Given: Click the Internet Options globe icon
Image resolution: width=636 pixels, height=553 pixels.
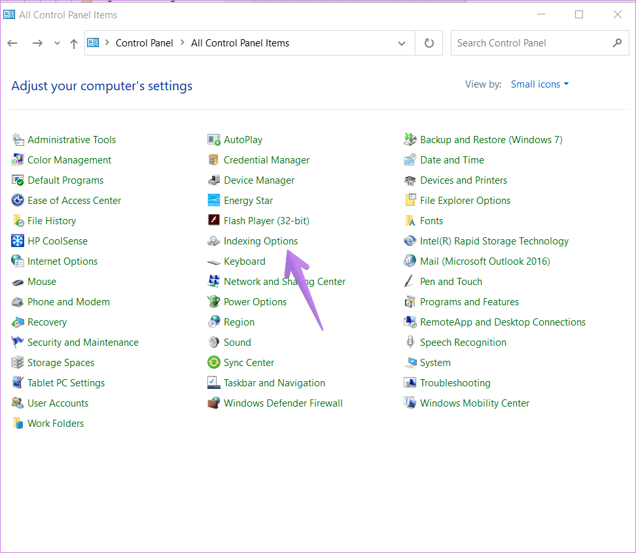Looking at the screenshot, I should pyautogui.click(x=18, y=261).
